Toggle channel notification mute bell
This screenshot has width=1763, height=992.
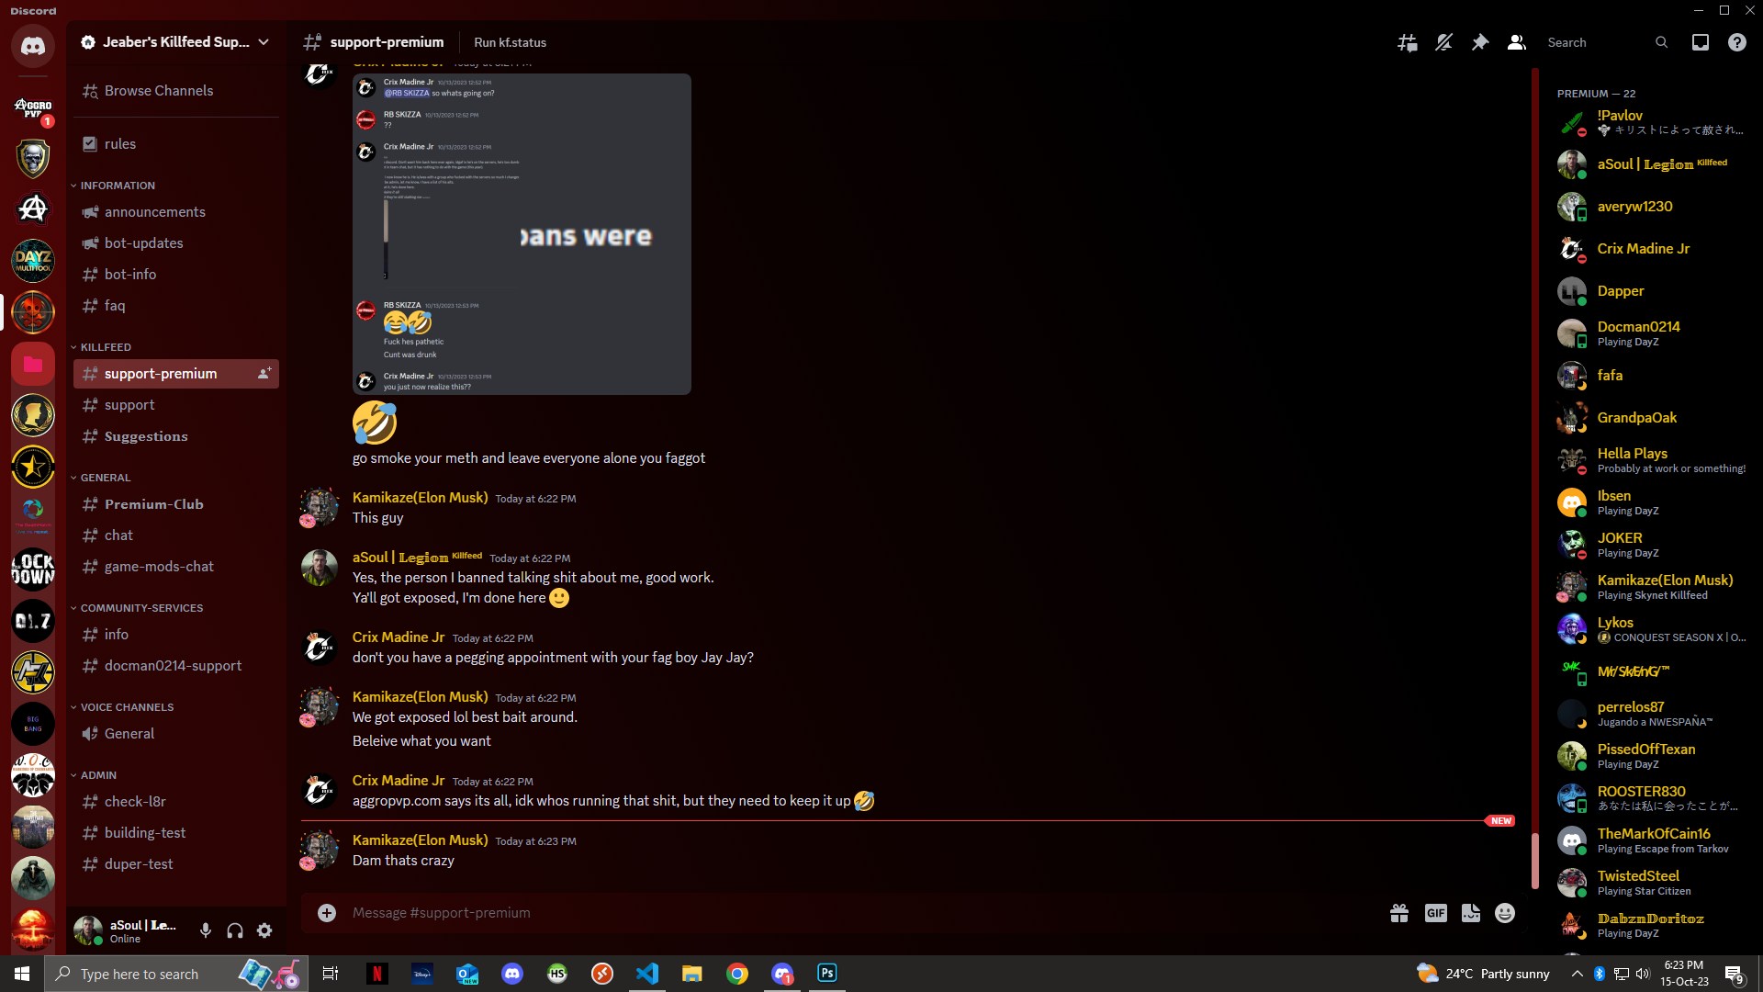tap(1443, 42)
